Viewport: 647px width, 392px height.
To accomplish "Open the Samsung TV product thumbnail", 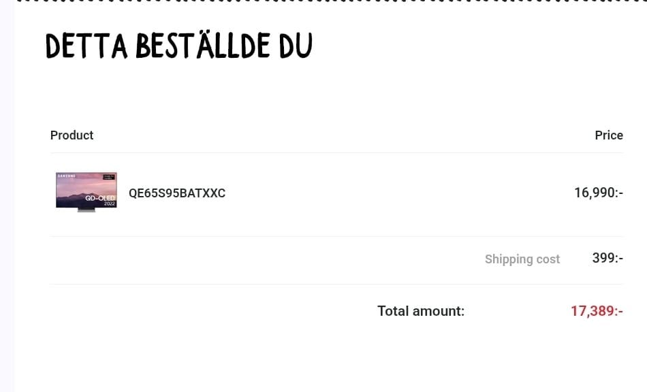I will pos(86,191).
